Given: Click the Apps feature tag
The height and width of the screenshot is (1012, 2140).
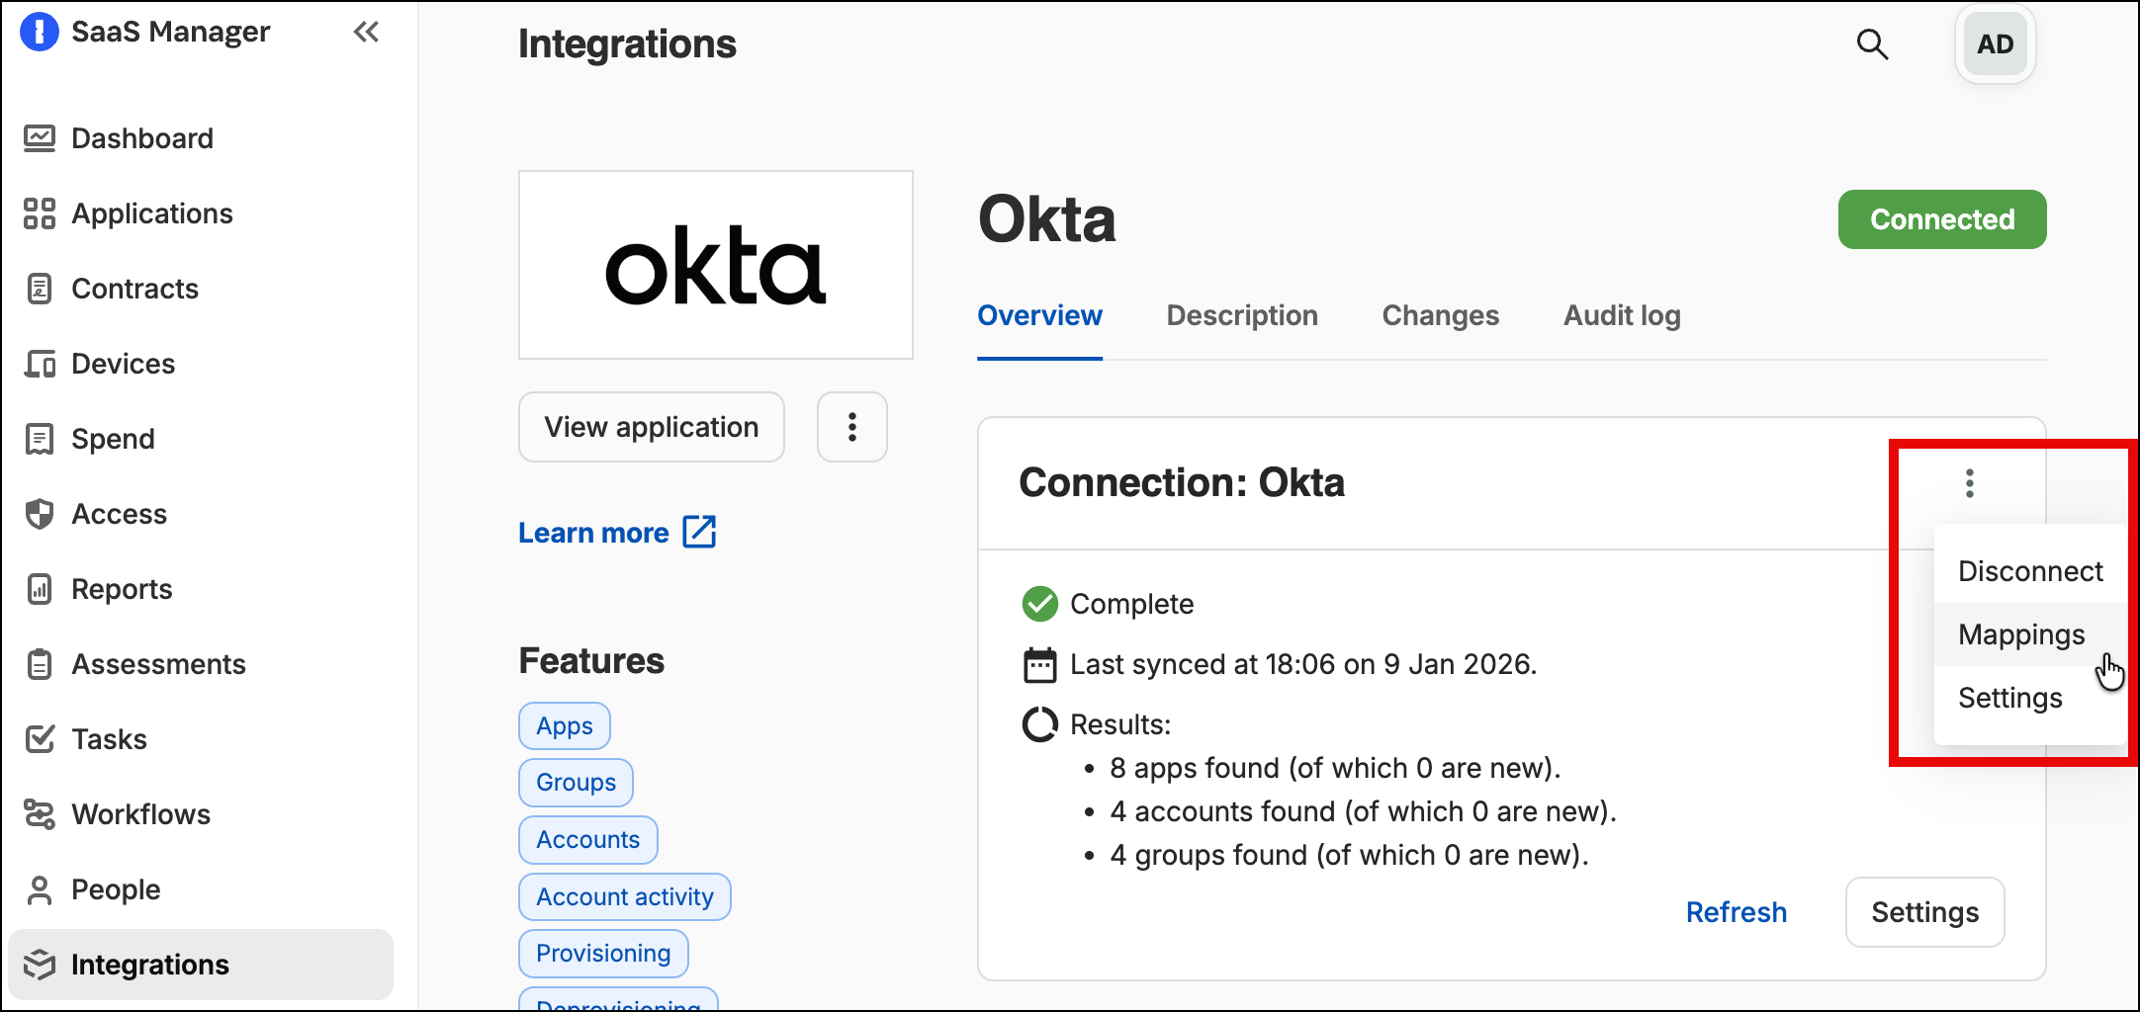Looking at the screenshot, I should click(565, 726).
